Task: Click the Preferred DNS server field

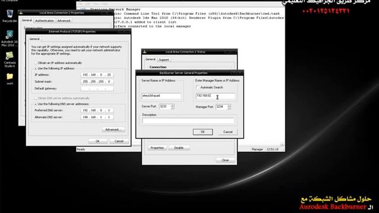Action: [x=97, y=111]
